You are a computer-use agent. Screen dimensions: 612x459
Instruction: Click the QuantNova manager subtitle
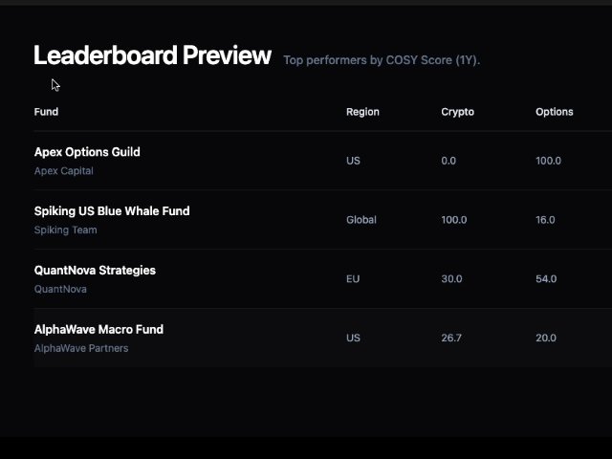tap(60, 289)
